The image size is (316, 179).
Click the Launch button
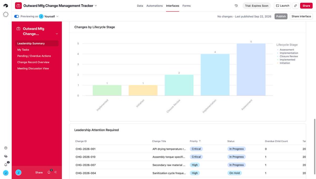click(x=283, y=6)
